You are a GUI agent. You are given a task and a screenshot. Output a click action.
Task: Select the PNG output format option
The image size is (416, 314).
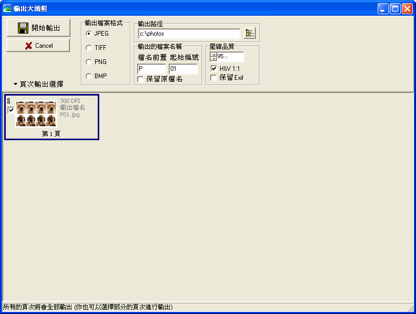(x=89, y=62)
